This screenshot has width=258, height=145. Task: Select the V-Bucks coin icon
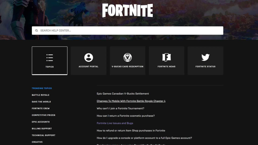pyautogui.click(x=127, y=57)
